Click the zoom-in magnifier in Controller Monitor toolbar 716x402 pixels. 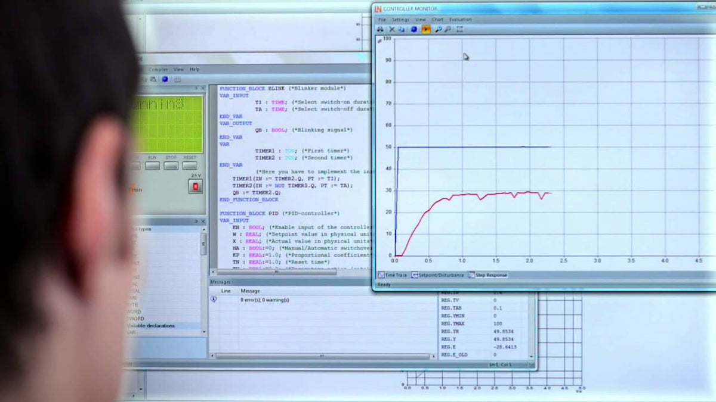tap(439, 29)
